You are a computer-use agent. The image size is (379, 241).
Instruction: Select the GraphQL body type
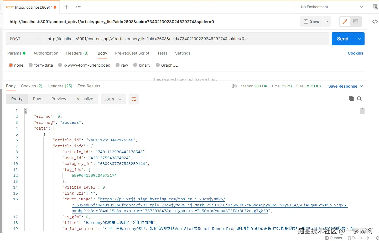[158, 65]
